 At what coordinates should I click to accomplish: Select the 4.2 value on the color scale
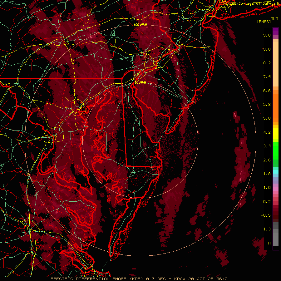click(x=267, y=132)
